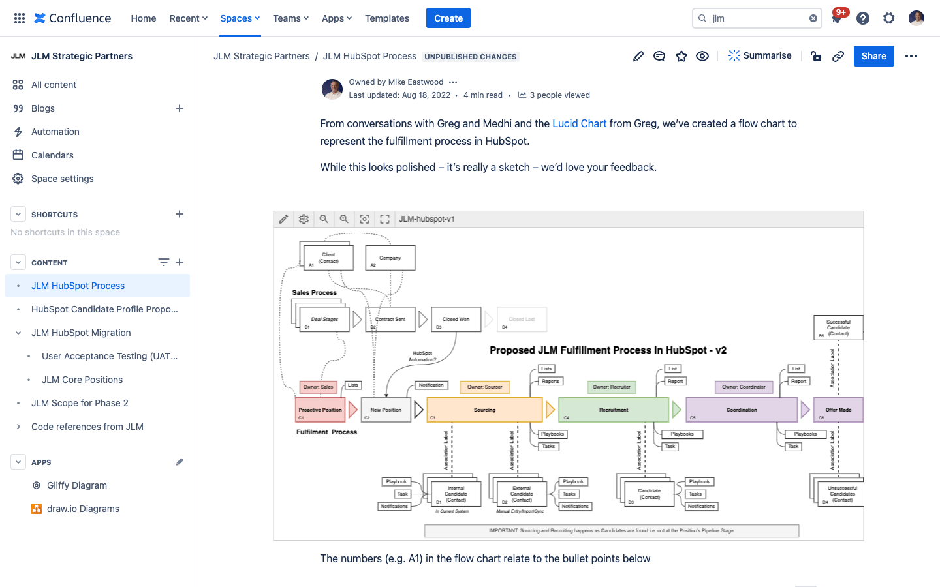
Task: Open Automation in sidebar
Action: pyautogui.click(x=98, y=132)
